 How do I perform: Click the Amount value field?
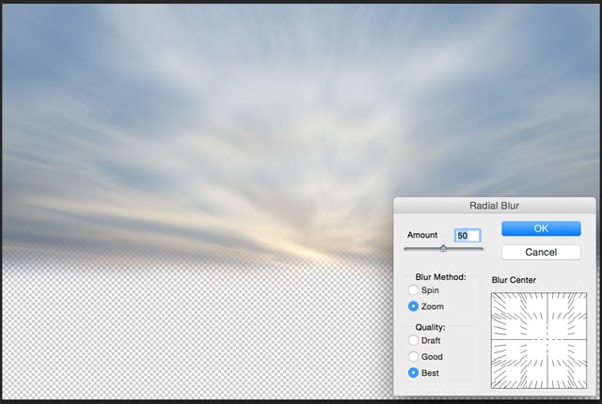tap(467, 235)
